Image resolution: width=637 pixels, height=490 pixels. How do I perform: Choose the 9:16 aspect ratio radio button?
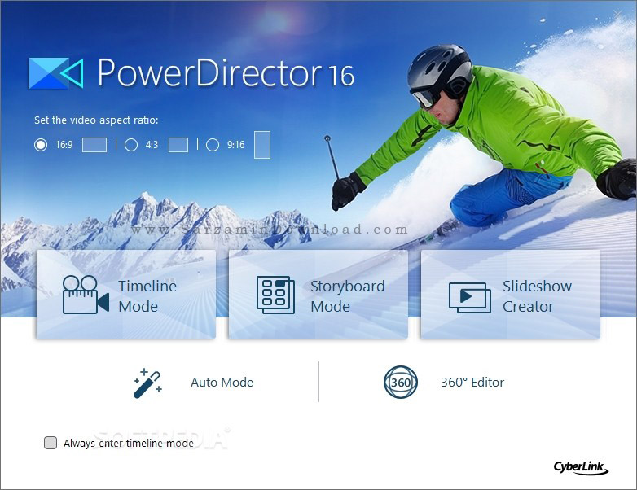(213, 145)
